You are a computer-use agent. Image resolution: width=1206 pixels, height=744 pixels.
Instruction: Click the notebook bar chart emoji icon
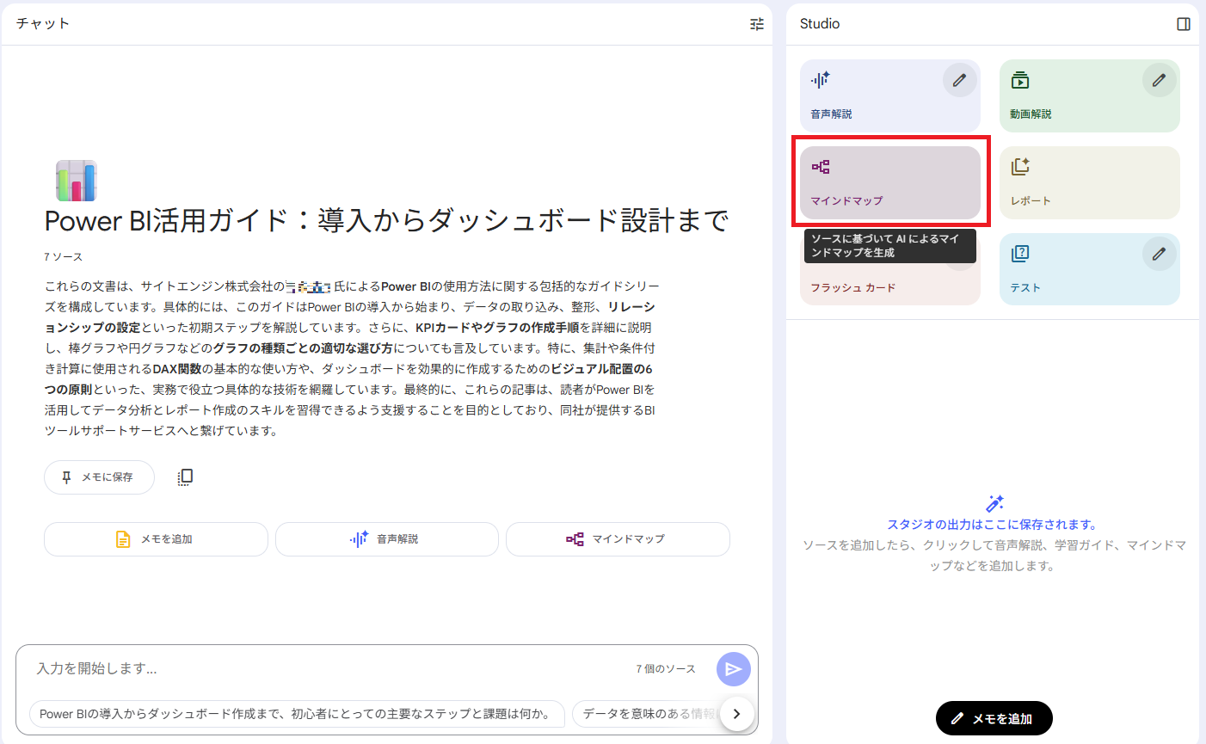77,181
